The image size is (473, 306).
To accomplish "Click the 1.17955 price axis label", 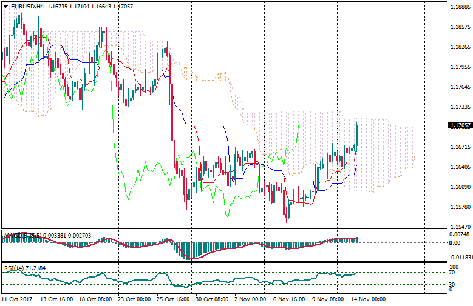I will (x=459, y=67).
